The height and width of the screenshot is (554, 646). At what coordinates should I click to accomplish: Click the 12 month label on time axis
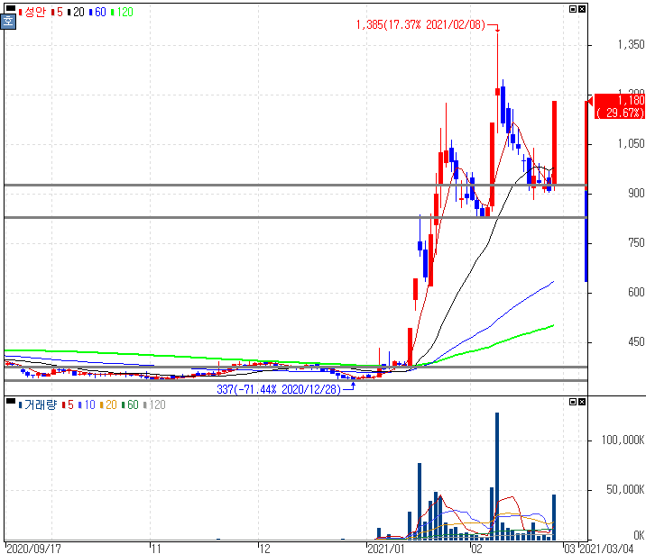[x=264, y=549]
